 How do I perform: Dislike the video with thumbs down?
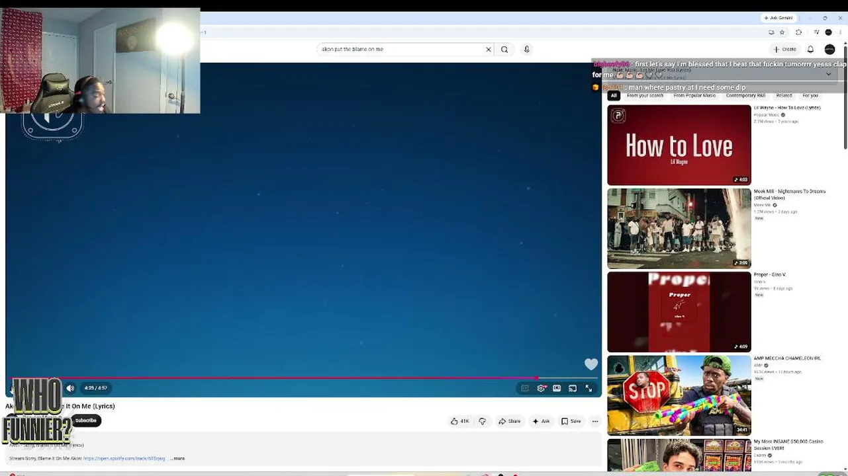coord(482,421)
